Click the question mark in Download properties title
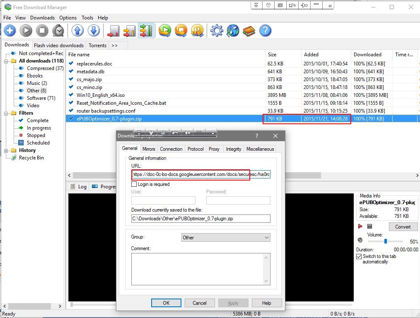Image resolution: width=420 pixels, height=318 pixels. [x=257, y=136]
